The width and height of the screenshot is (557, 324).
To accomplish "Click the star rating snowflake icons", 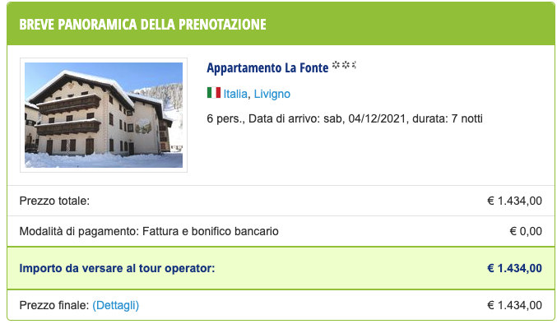I will (x=344, y=65).
